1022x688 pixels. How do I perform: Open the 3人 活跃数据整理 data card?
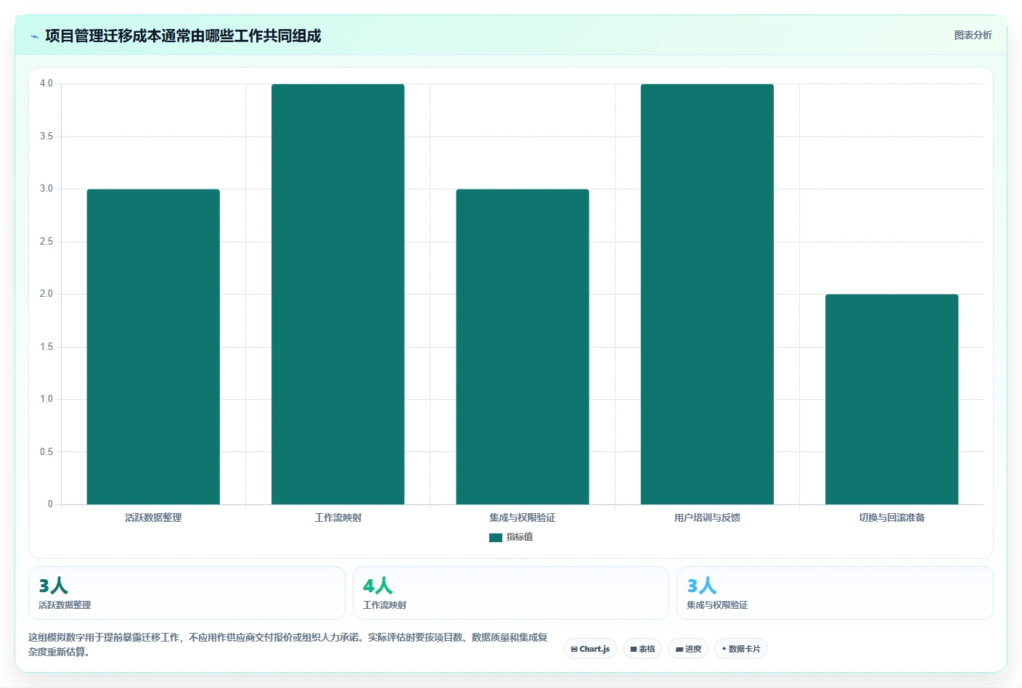click(187, 593)
